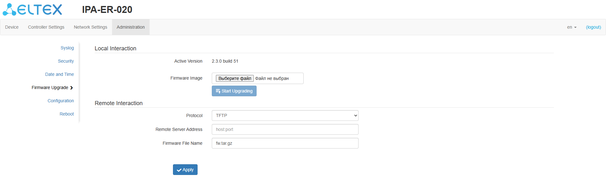Click the Eltex logo icon

point(9,9)
